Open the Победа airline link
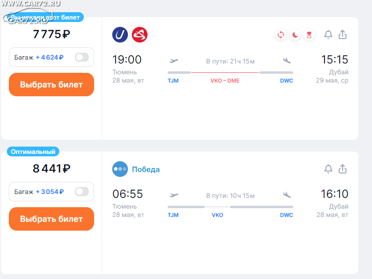The image size is (372, 279). coord(146,169)
